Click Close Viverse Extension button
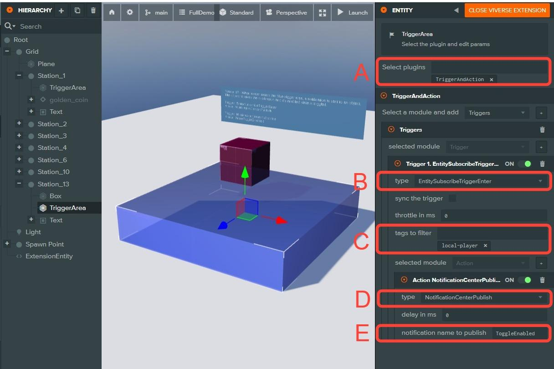Screen dimensions: 554x369 (507, 10)
